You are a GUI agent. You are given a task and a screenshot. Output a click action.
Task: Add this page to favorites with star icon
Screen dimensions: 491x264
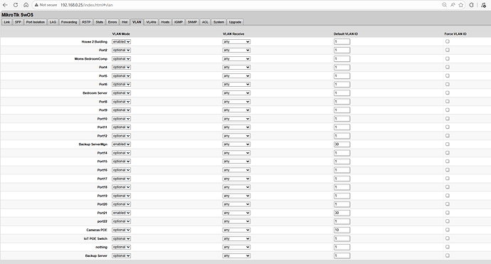461,5
